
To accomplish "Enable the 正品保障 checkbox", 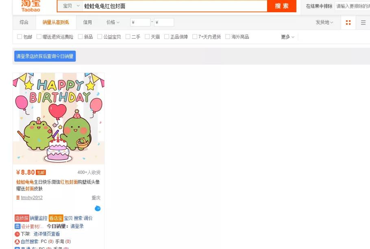I will coord(167,37).
